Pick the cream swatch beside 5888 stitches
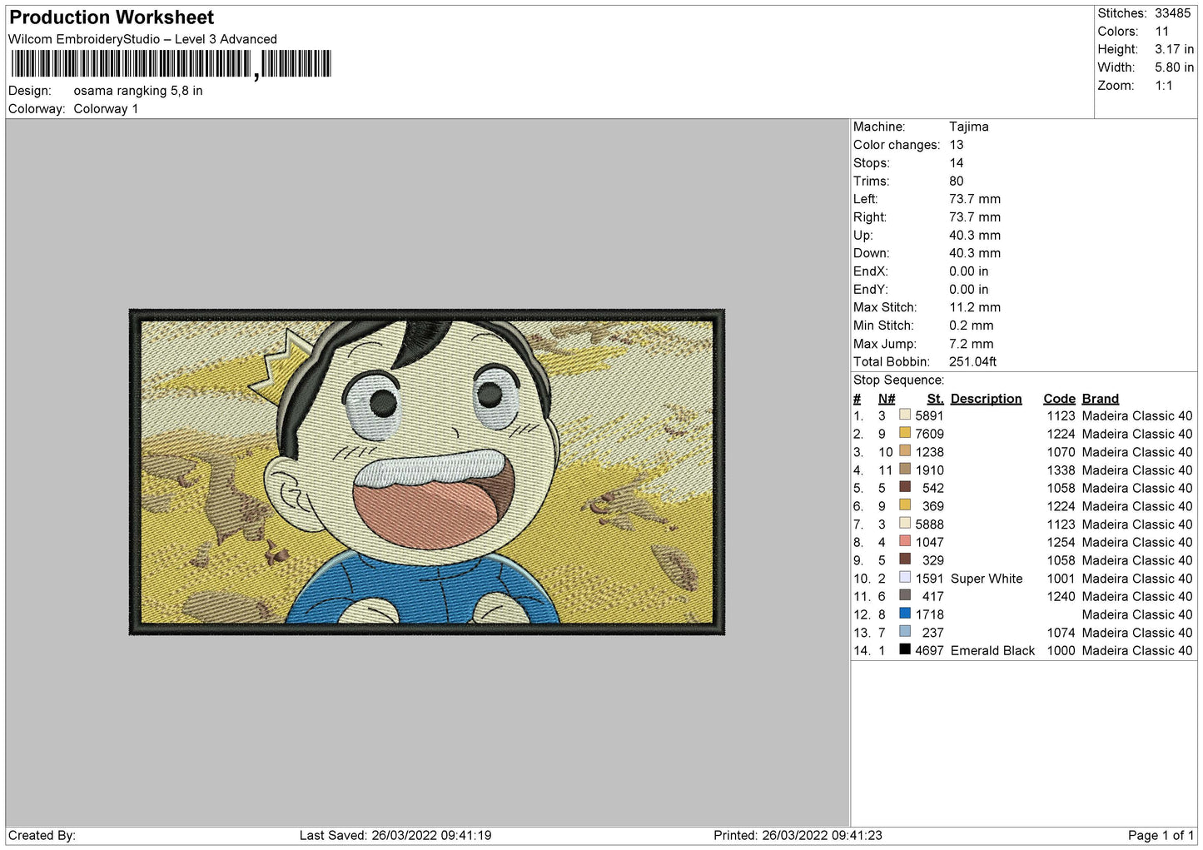Viewport: 1203px width, 850px height. 905,523
